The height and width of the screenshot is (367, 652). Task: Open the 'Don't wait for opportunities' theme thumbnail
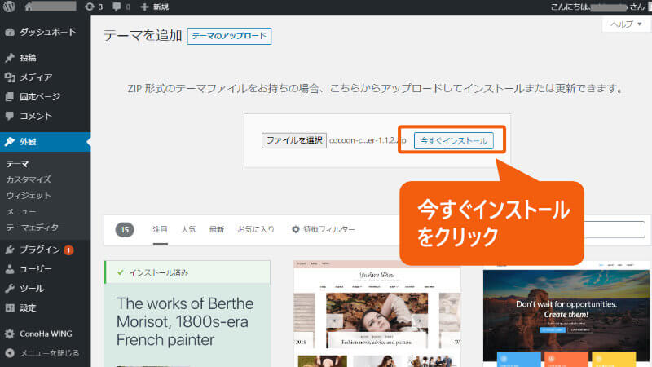click(x=566, y=314)
